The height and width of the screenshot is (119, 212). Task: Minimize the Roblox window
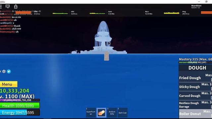pyautogui.click(x=199, y=2)
